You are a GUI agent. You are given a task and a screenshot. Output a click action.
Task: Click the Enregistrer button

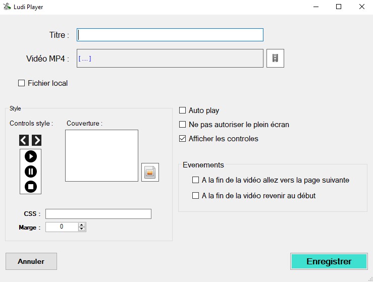pos(329,261)
